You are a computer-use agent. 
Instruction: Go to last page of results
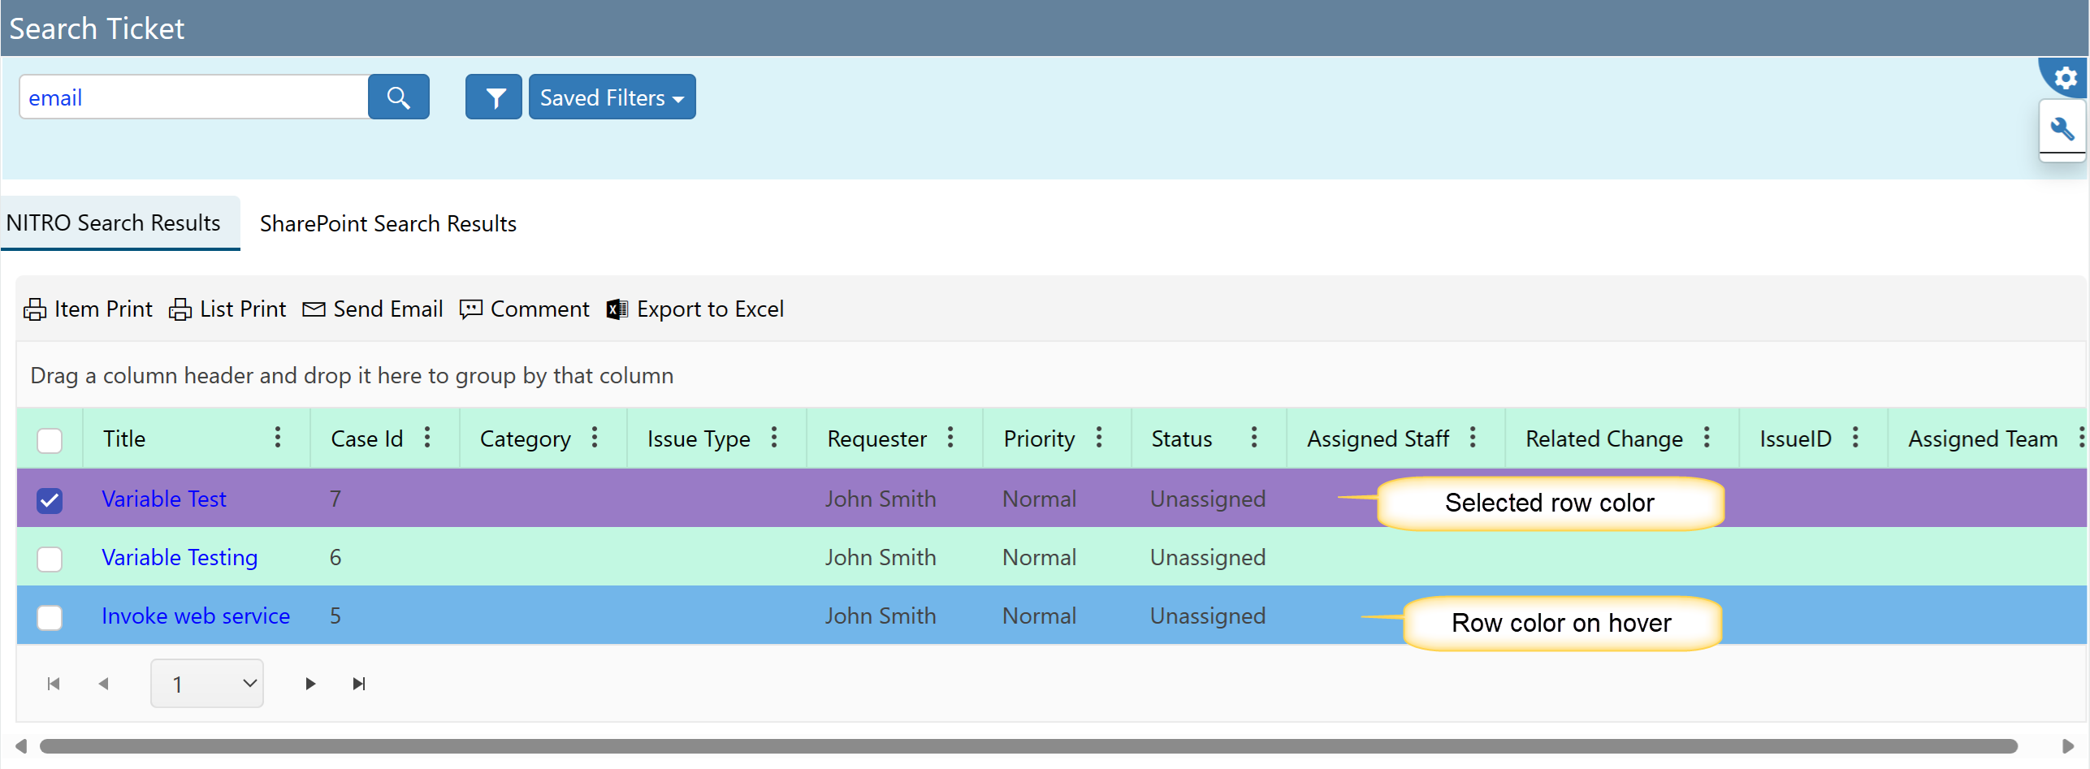pos(359,684)
